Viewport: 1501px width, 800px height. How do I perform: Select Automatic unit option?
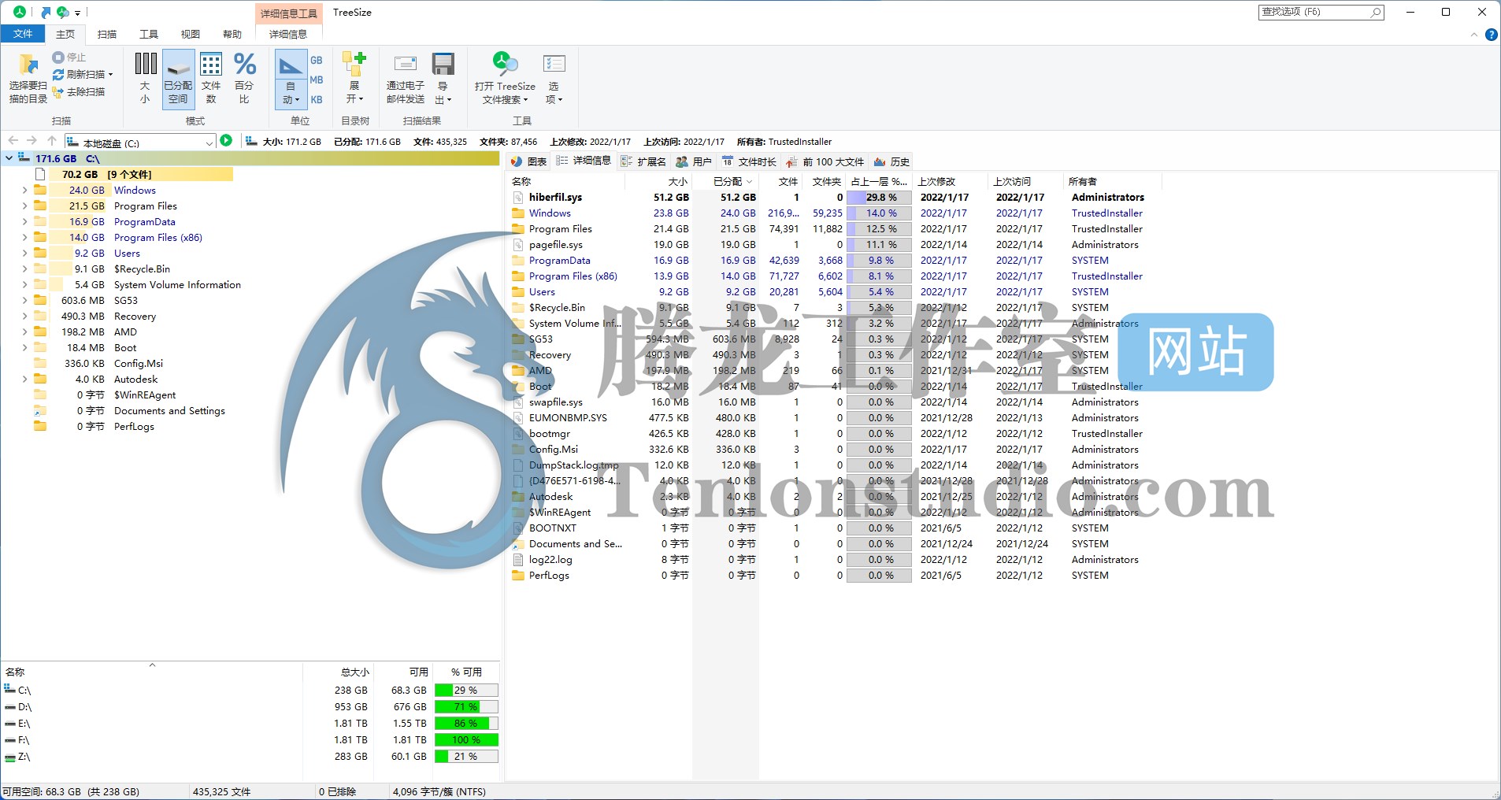tap(291, 78)
